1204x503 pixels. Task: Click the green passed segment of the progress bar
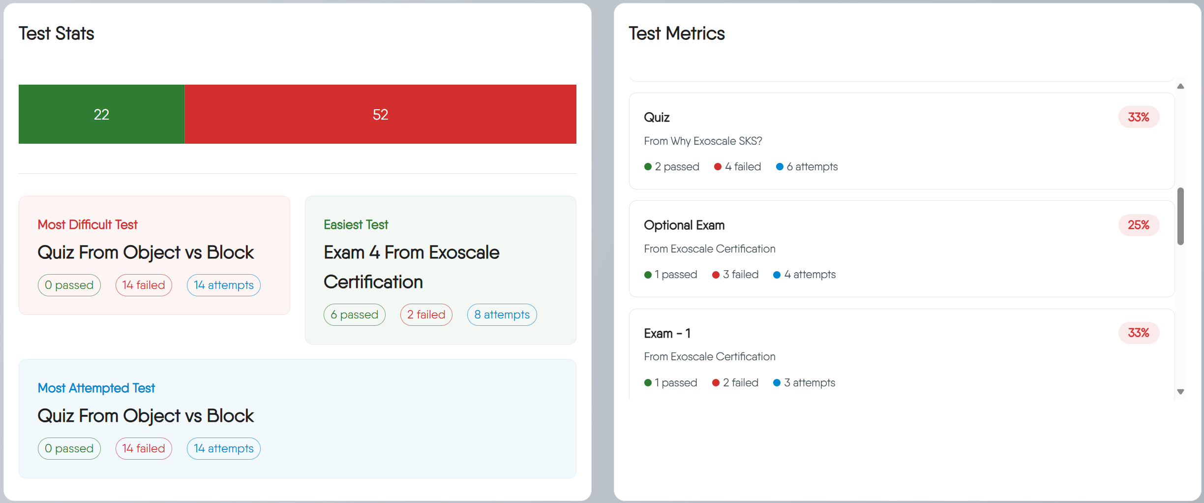(101, 114)
